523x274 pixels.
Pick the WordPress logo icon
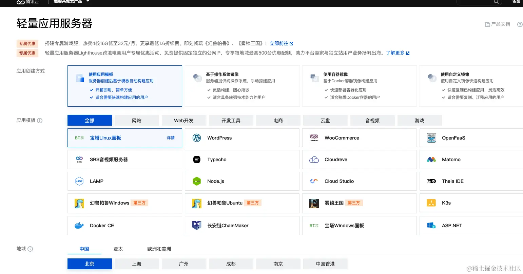197,138
